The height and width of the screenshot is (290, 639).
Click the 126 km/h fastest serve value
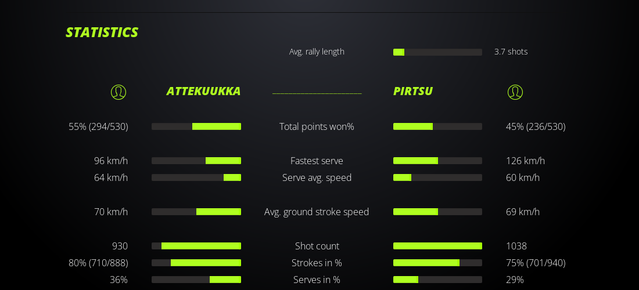[x=525, y=161]
